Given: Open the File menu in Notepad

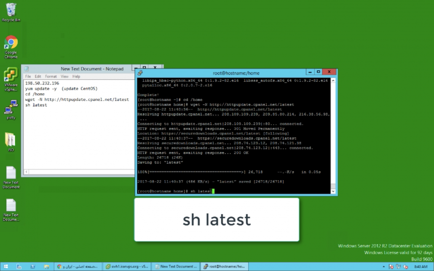Looking at the screenshot, I should pyautogui.click(x=28, y=77).
